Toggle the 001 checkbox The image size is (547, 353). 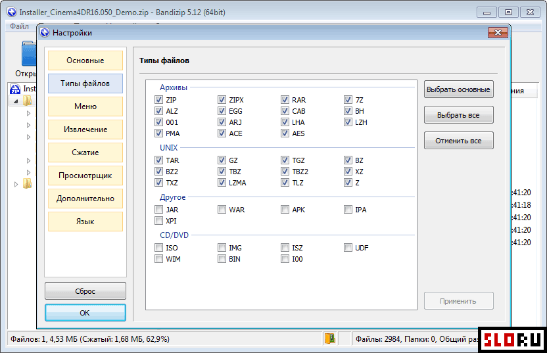pyautogui.click(x=158, y=122)
